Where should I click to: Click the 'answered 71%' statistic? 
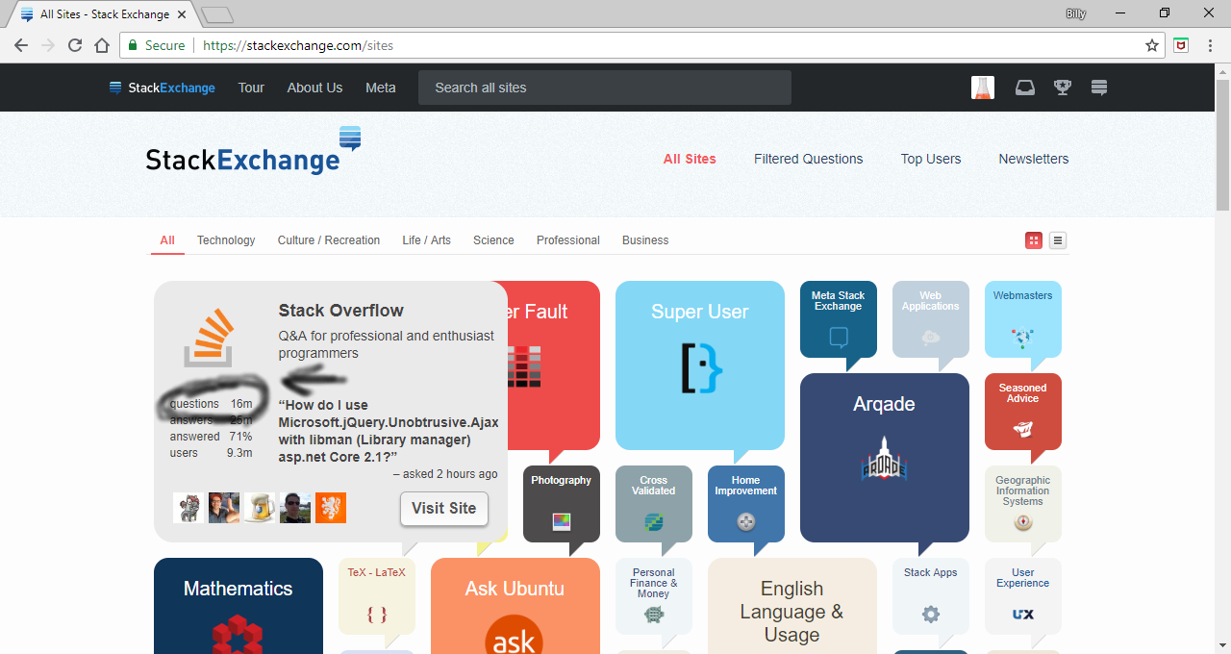[x=212, y=437]
